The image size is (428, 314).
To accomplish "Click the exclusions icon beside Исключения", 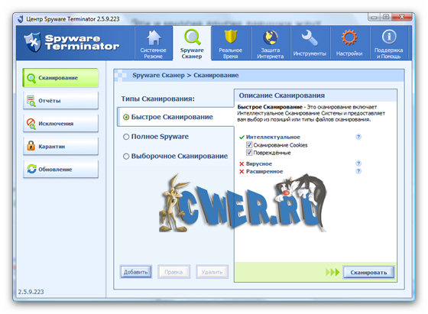I will pos(31,124).
